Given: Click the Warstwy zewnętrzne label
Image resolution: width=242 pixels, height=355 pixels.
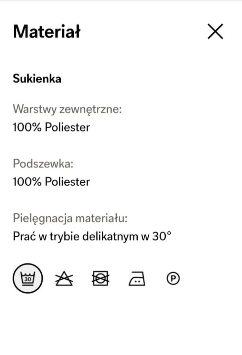Looking at the screenshot, I should (x=67, y=109).
